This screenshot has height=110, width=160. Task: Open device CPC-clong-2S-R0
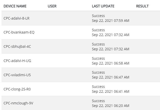[17, 89]
